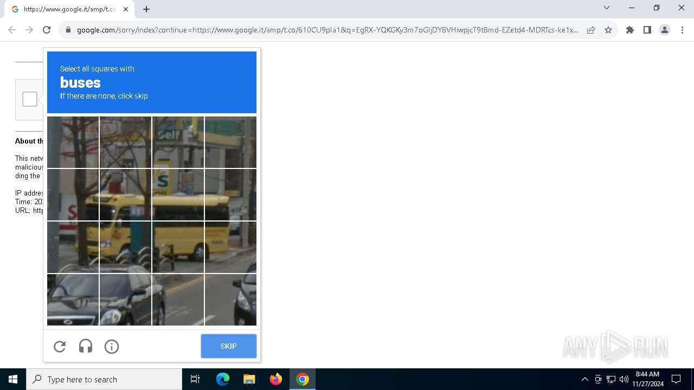Select the tile with the bus rear wheel
This screenshot has width=694, height=390.
pos(178,247)
